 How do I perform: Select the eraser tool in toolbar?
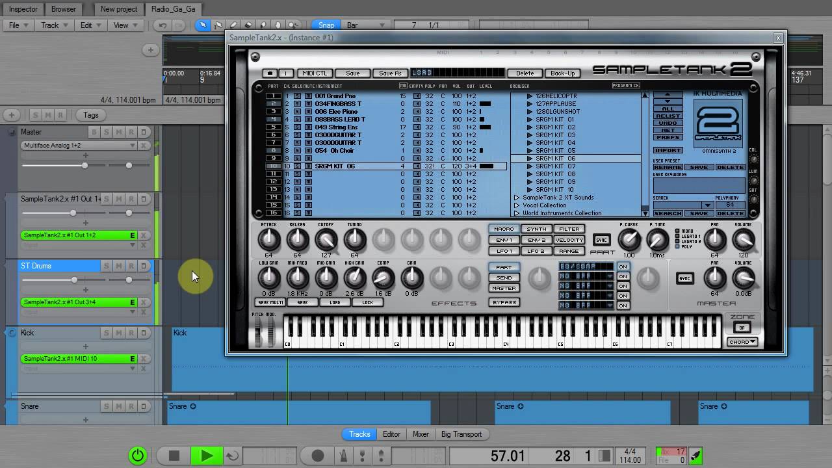pos(248,25)
